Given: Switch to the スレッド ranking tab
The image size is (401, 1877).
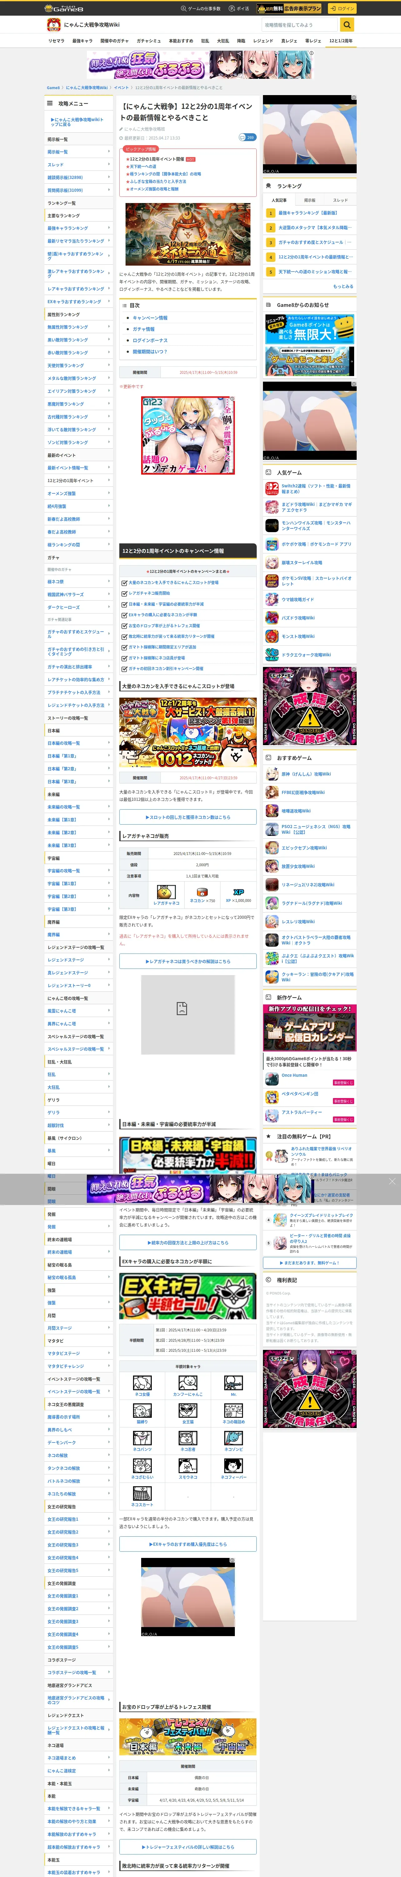Looking at the screenshot, I should click(341, 200).
